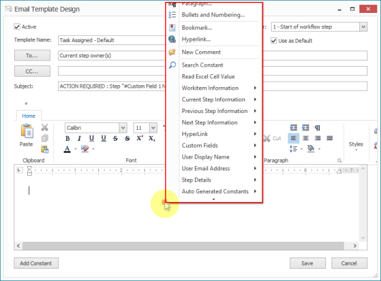The width and height of the screenshot is (381, 281).
Task: Select Search Constant from context menu
Action: pyautogui.click(x=202, y=65)
